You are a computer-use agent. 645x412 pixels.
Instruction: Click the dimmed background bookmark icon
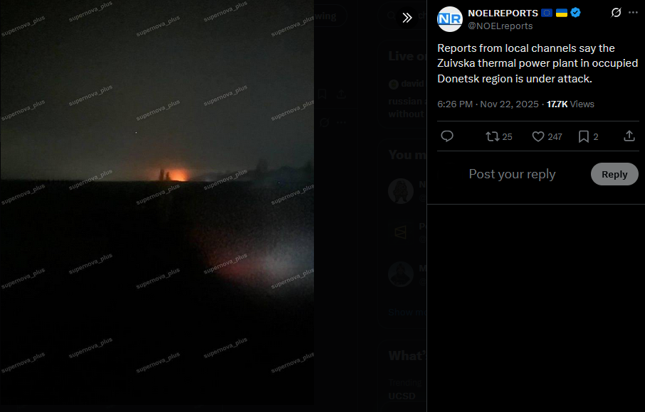pos(322,94)
